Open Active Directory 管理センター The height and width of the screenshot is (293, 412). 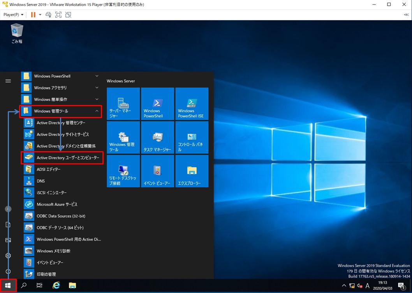(x=63, y=123)
